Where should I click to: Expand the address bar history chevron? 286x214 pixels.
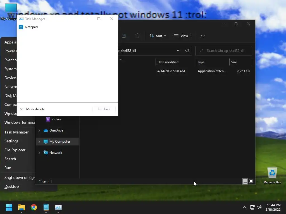pos(178,51)
